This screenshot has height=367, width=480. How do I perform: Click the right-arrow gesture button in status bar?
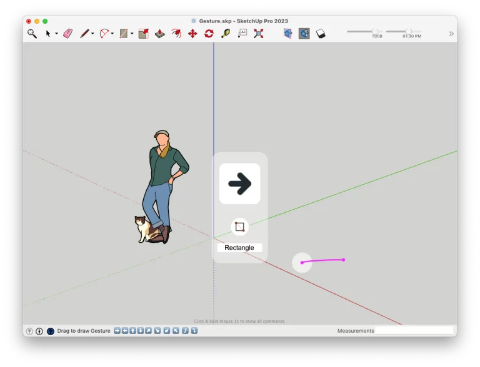click(117, 331)
